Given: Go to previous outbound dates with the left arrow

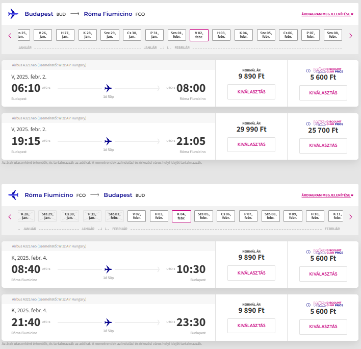Looking at the screenshot, I should pos(10,36).
